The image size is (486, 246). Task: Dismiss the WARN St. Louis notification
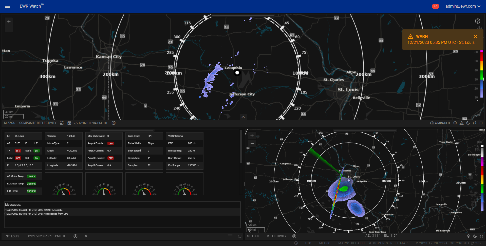(475, 36)
